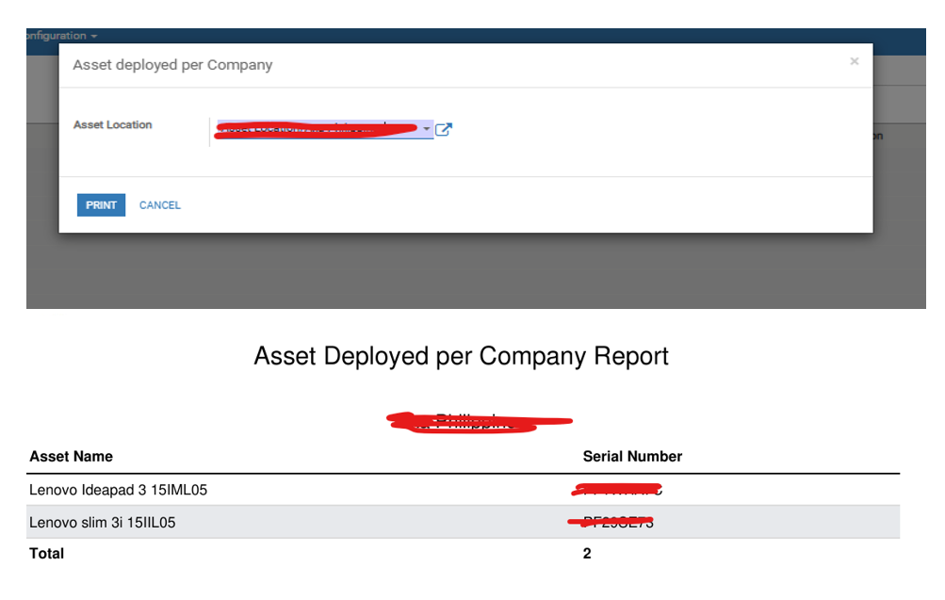This screenshot has height=600, width=945.
Task: Click the Asset Deployed per Company Report heading
Action: point(462,357)
